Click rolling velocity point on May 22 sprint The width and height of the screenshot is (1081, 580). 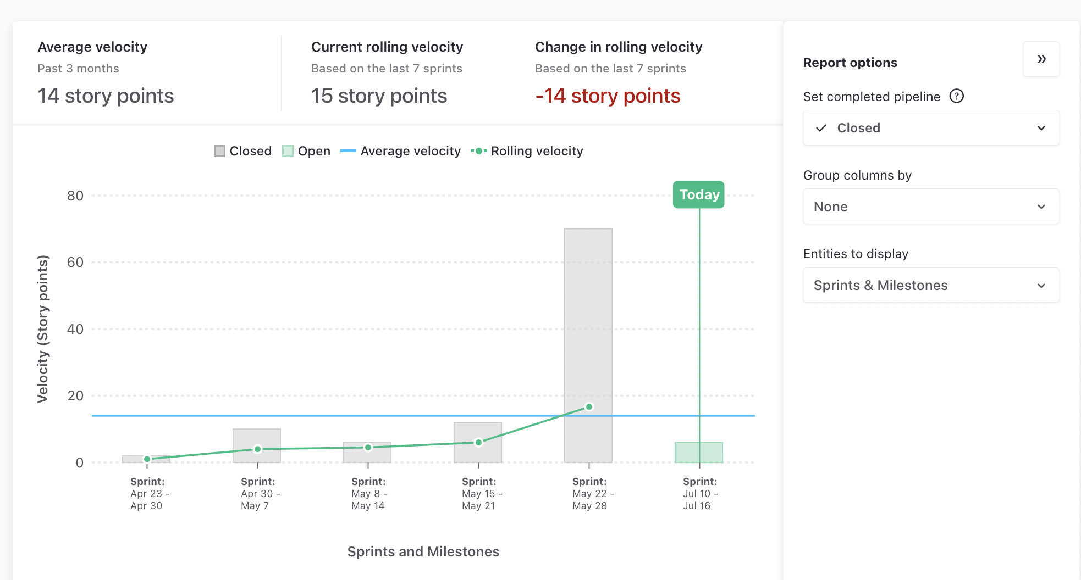[x=589, y=407]
